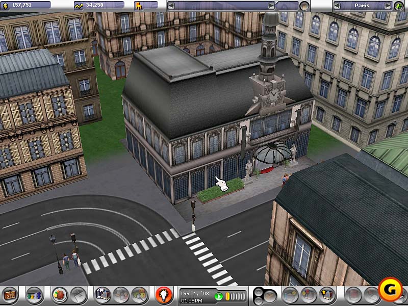Click the dollar sign money icon

click(5, 6)
